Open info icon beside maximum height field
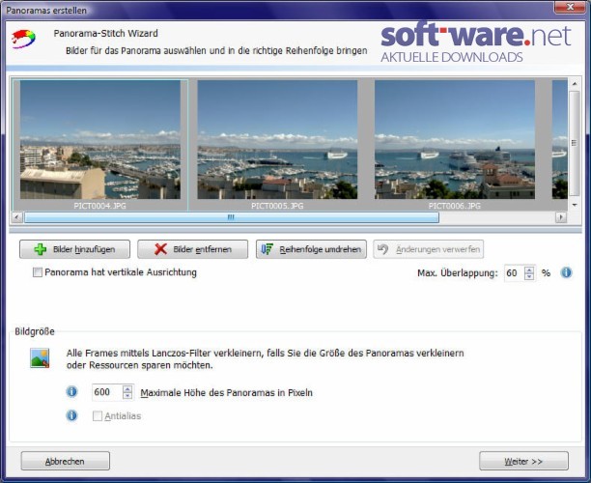The height and width of the screenshot is (483, 591). 71,392
